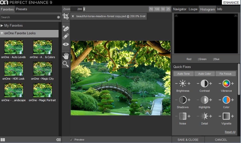
Task: Click the Reset All link
Action: point(230,132)
